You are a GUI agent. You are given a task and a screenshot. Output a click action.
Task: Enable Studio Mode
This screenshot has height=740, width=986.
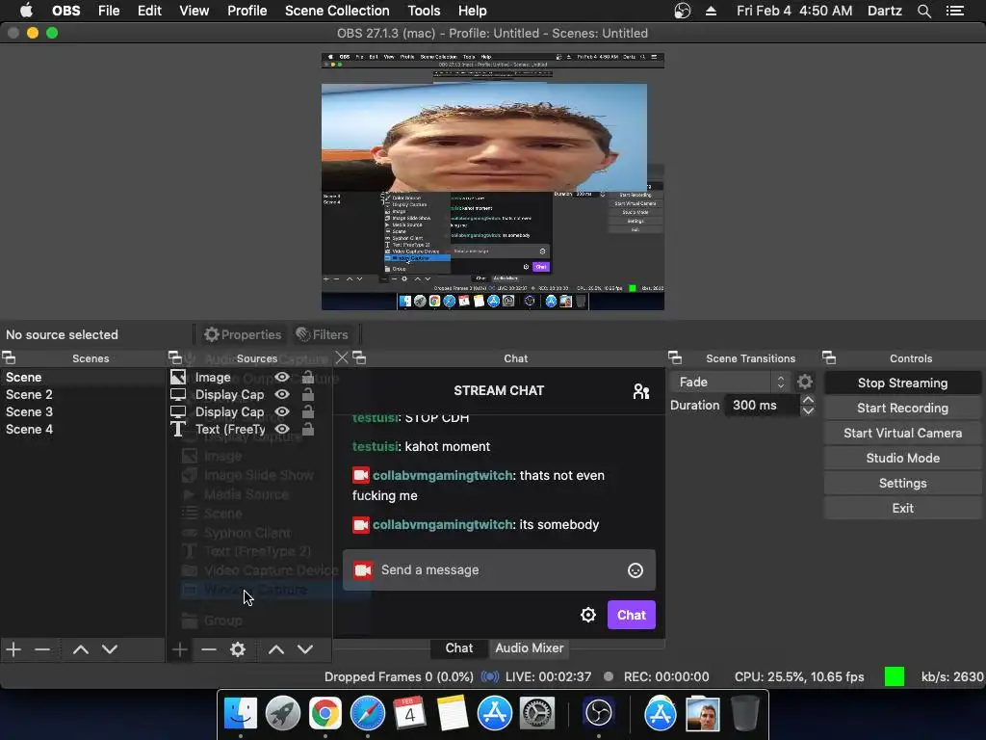(902, 459)
